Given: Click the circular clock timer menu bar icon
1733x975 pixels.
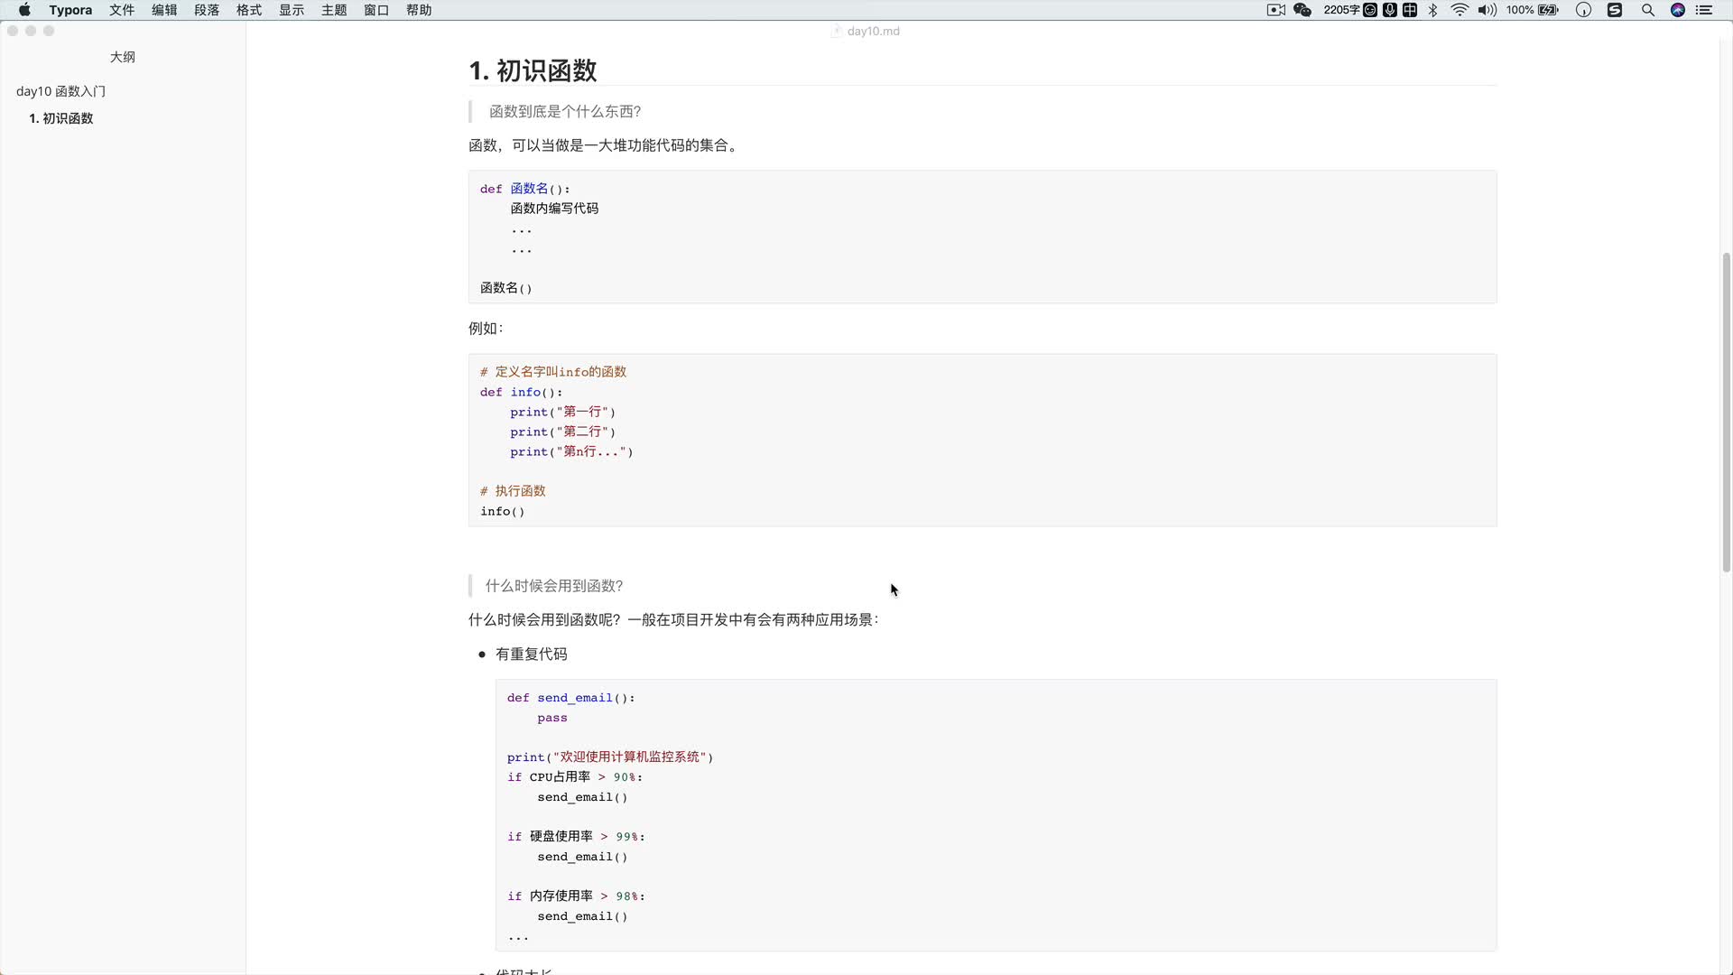Looking at the screenshot, I should coord(1583,10).
